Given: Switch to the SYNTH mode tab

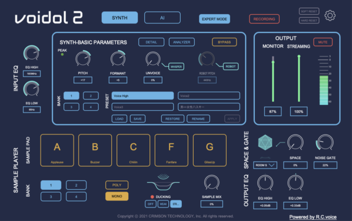Looking at the screenshot, I should (119, 18).
